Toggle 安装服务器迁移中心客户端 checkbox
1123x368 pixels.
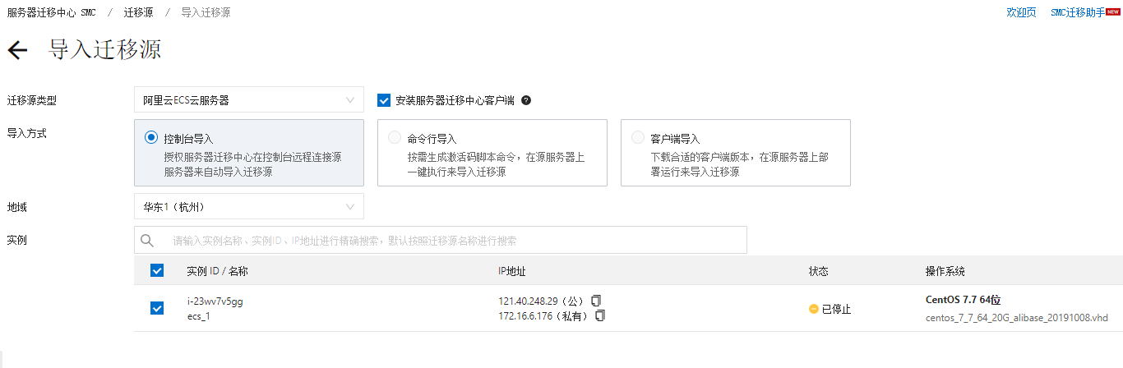click(x=383, y=100)
